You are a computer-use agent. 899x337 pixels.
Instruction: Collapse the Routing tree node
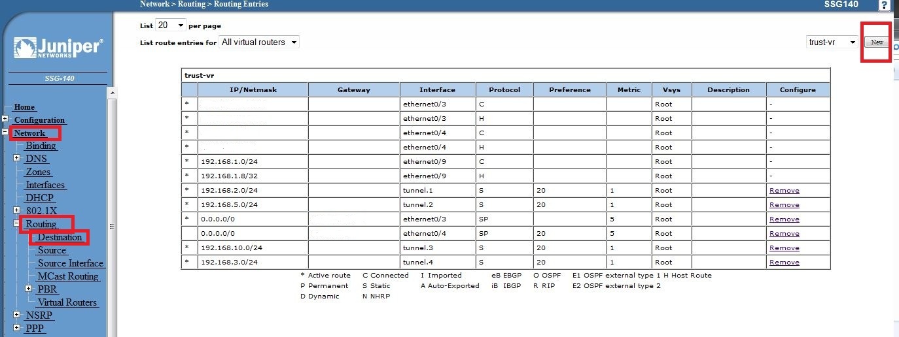point(17,224)
